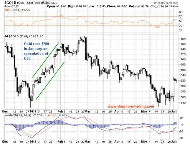
Task: Click the Feb label on price axis
Action: [60, 112]
